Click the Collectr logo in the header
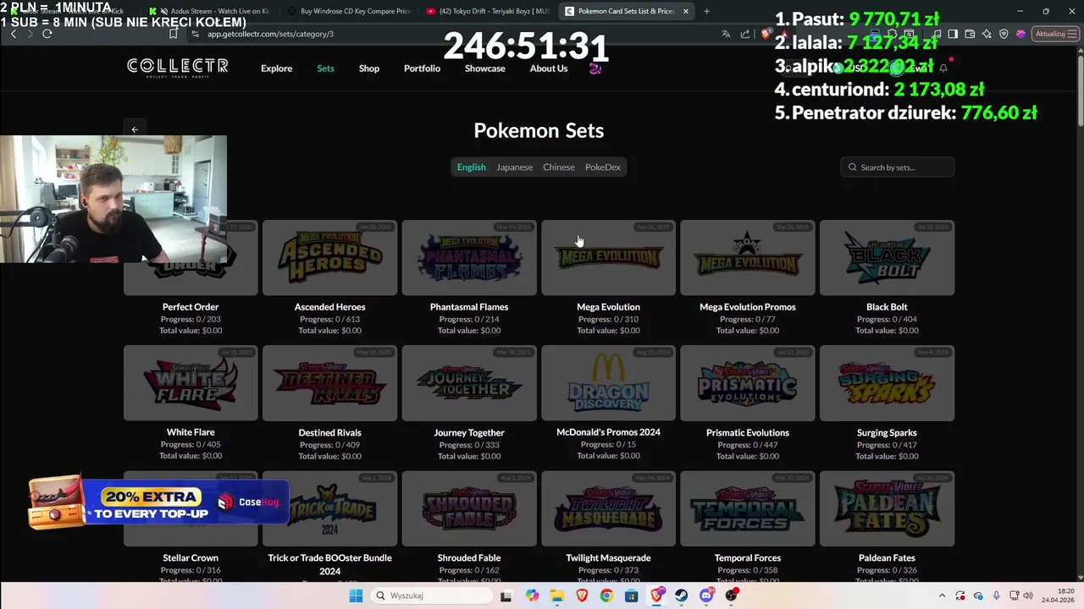Image resolution: width=1084 pixels, height=609 pixels. point(177,67)
